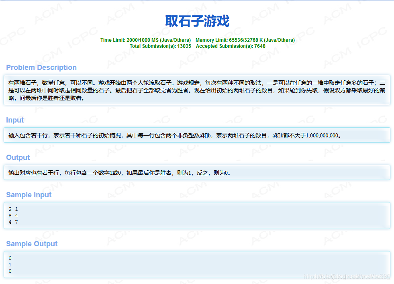Select the Time Limit 2000/1000 MS text
The height and width of the screenshot is (284, 394).
(145, 40)
